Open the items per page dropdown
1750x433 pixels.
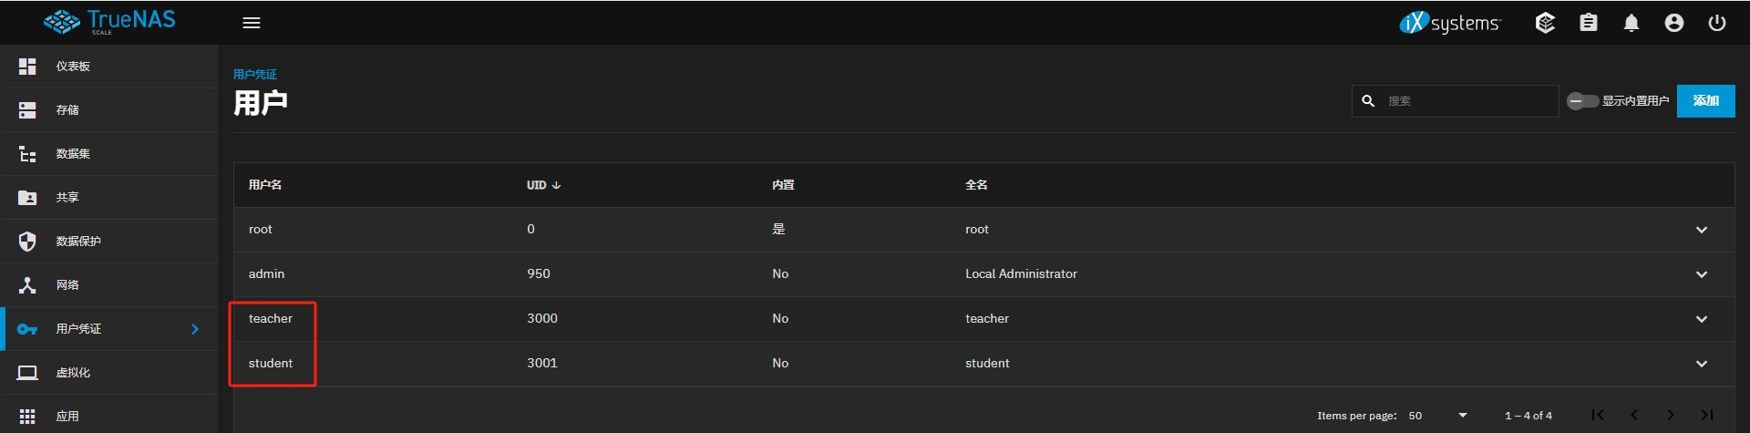pos(1439,416)
